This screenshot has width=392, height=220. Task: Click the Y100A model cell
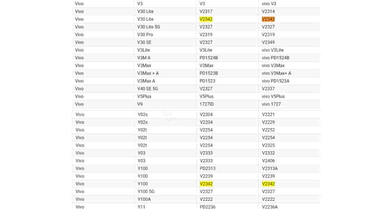pyautogui.click(x=144, y=199)
